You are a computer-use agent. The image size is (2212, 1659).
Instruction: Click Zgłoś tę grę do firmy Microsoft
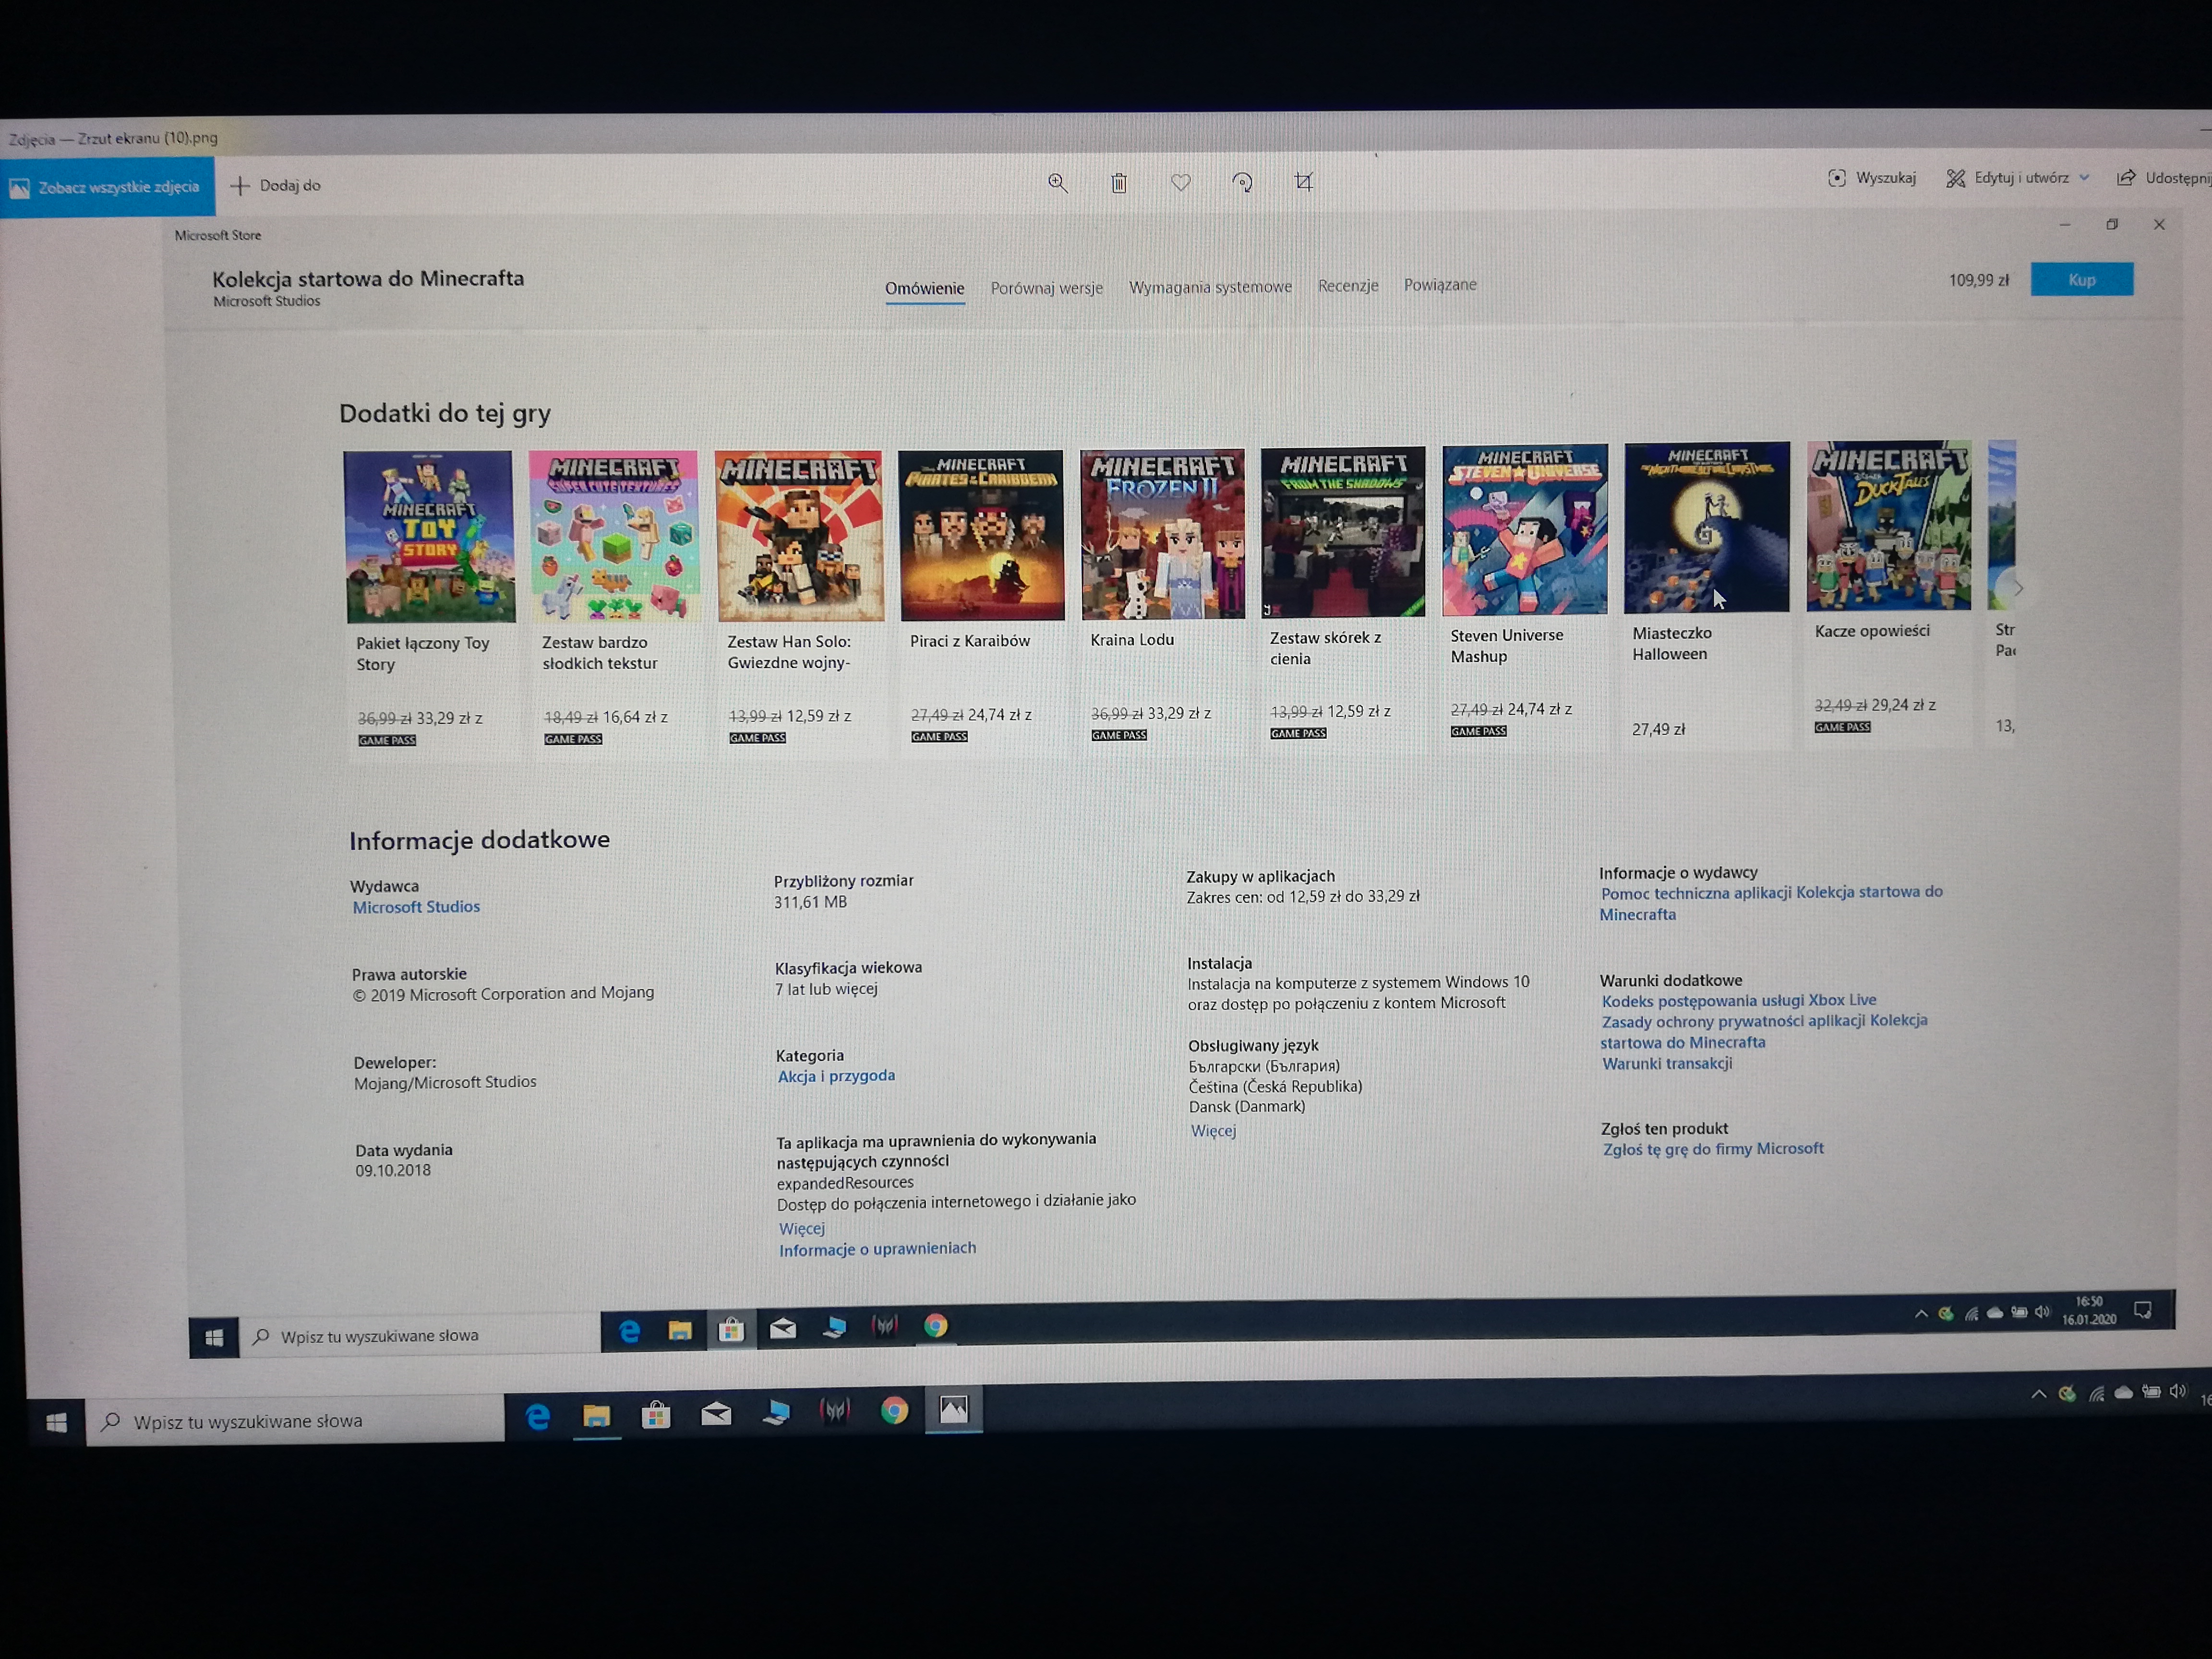[1713, 1149]
